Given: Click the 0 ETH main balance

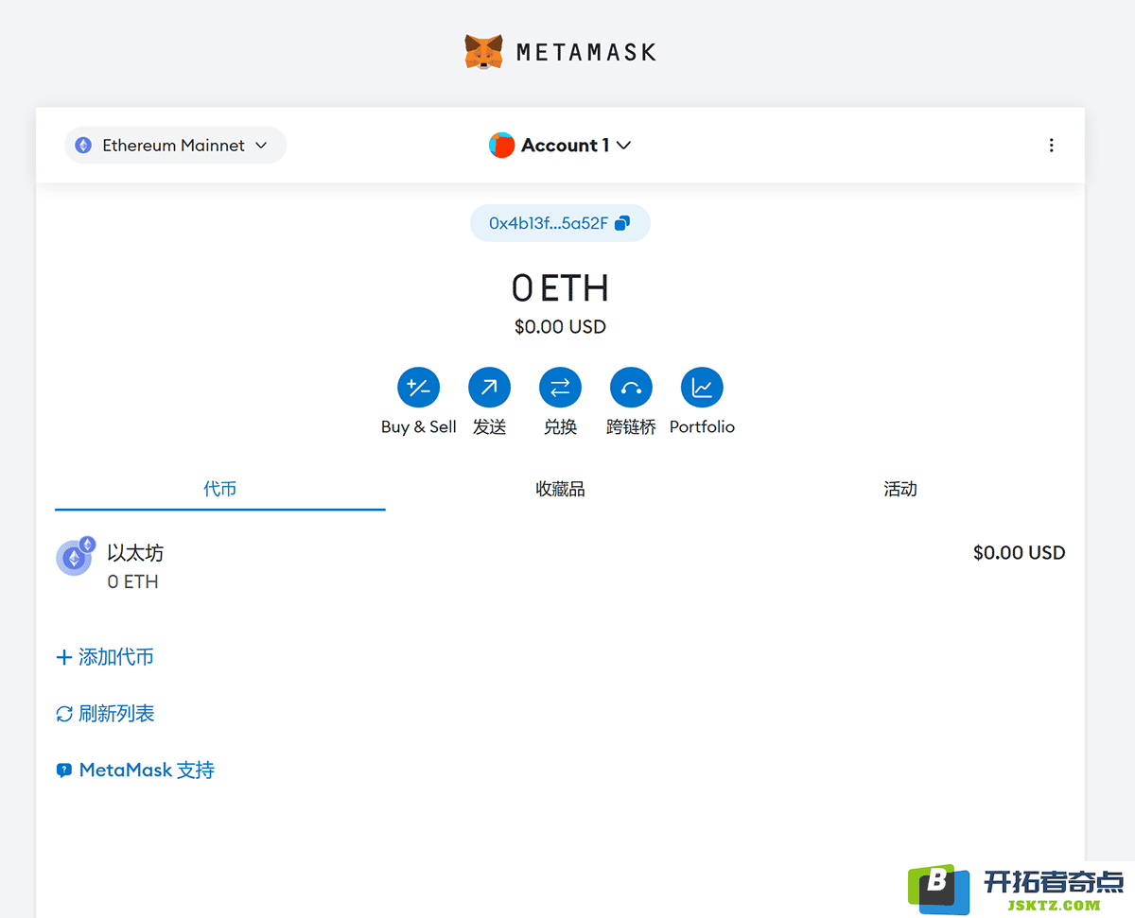Looking at the screenshot, I should tap(560, 287).
